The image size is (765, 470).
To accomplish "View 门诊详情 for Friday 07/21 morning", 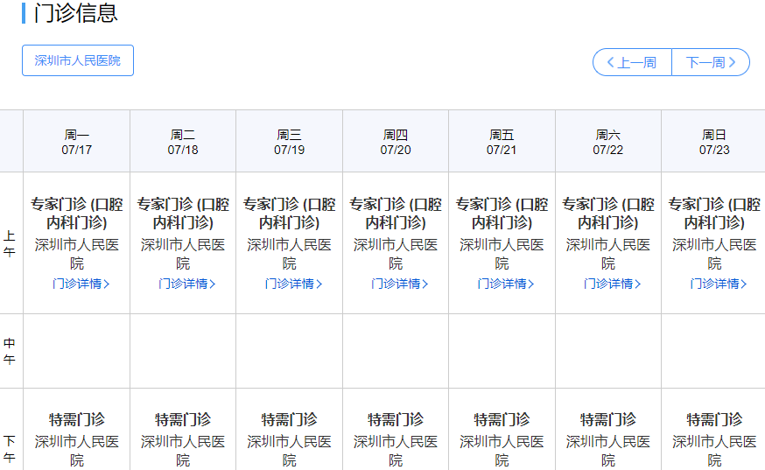I will (x=505, y=284).
